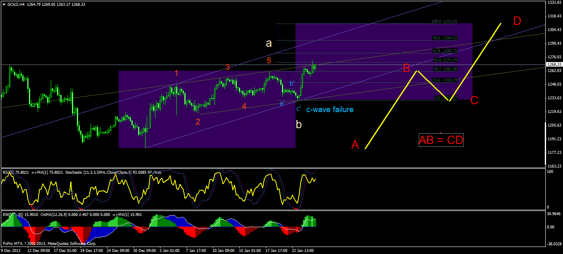Click Fibonacci level 50.0 -1271.34
This screenshot has width=563, height=254.
click(444, 60)
